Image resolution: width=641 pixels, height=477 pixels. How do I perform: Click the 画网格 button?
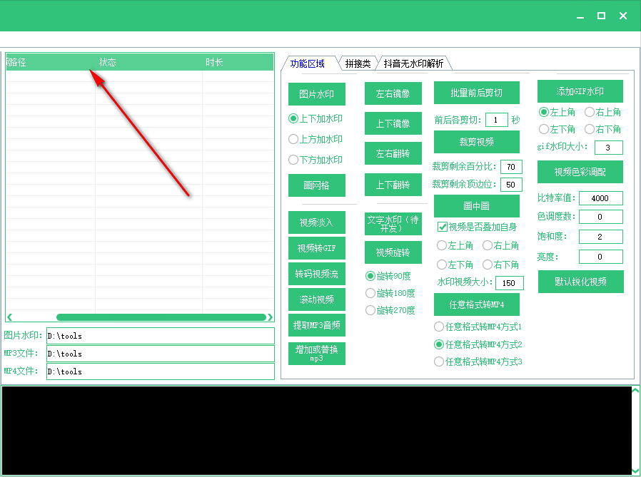[x=317, y=185]
